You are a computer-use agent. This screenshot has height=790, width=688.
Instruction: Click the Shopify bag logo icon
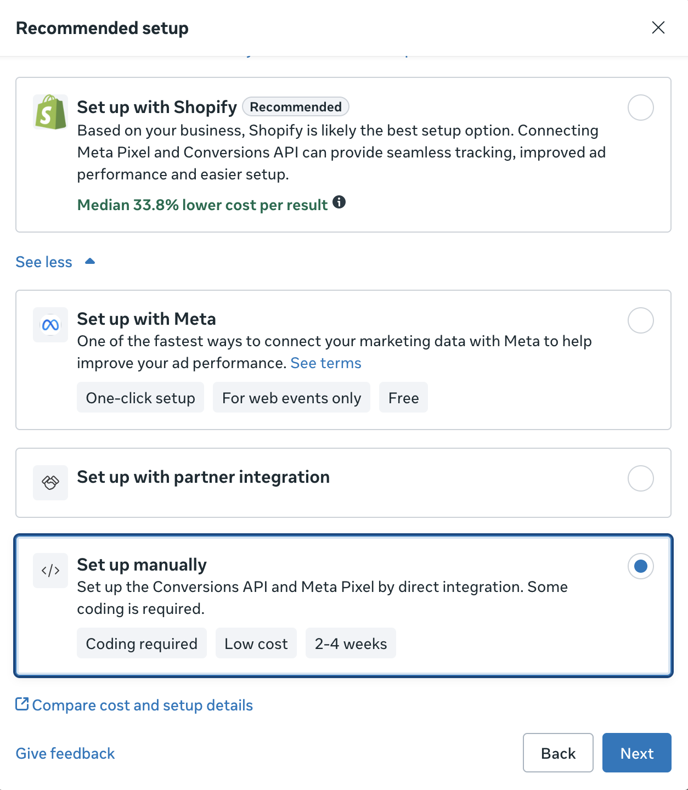coord(50,112)
